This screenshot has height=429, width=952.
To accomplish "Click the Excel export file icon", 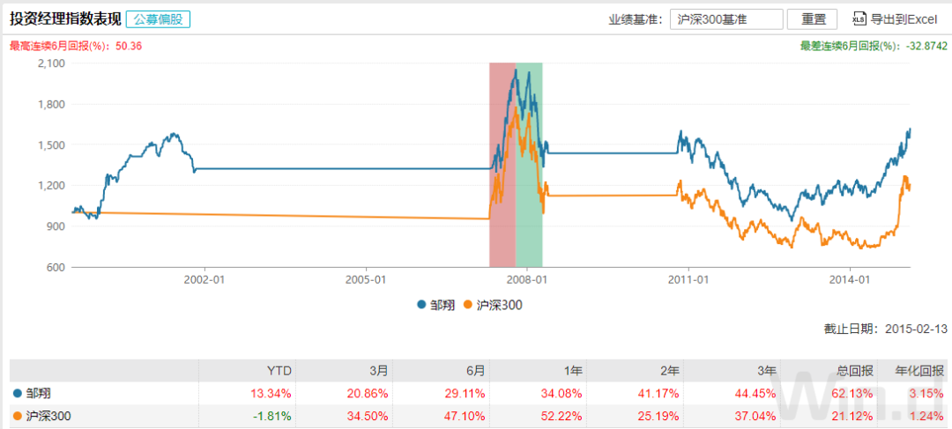I will tap(859, 19).
